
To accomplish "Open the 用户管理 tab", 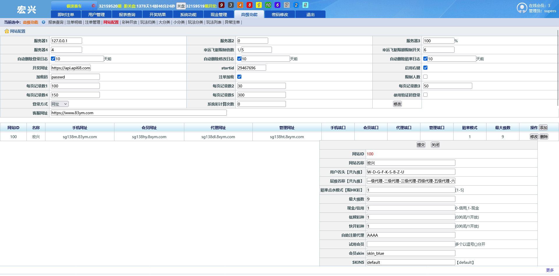I will [96, 15].
